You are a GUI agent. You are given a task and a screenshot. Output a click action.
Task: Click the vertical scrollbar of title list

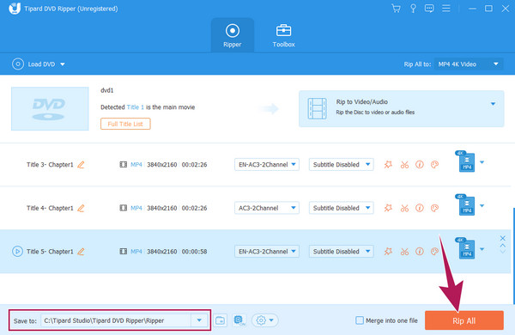pos(513,256)
